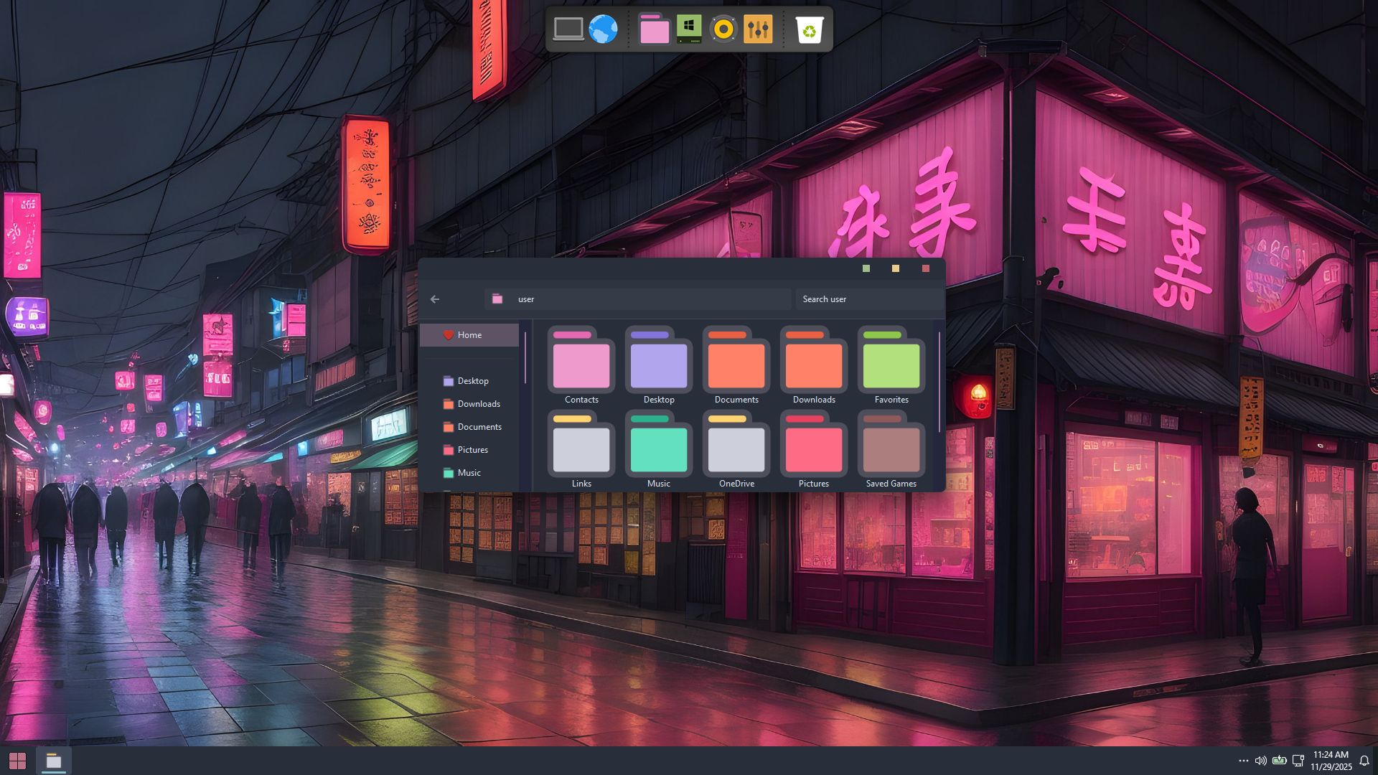
Task: Open pink folder icon in dock
Action: [654, 29]
